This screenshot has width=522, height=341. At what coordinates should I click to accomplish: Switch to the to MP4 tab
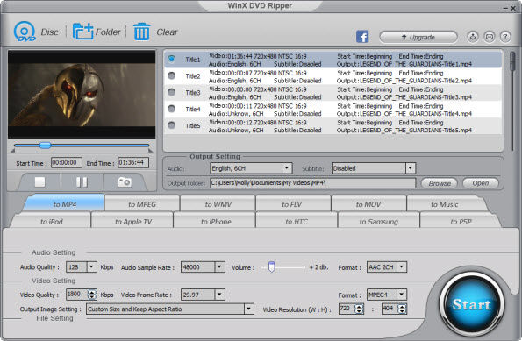coord(65,204)
